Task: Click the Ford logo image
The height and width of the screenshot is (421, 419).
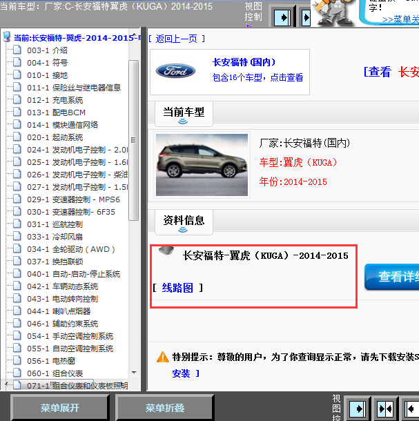Action: (x=175, y=71)
